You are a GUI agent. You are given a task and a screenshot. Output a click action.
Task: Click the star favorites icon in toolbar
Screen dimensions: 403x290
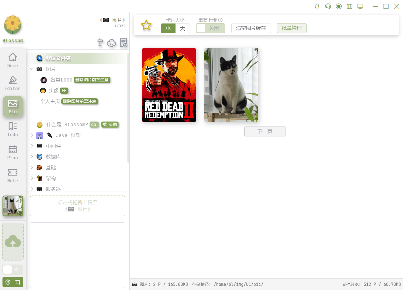coord(146,25)
